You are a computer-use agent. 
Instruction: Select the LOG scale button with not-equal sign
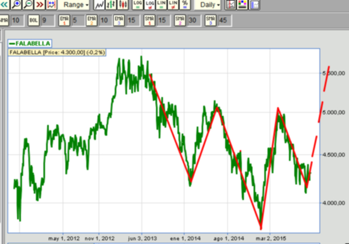click(x=150, y=4)
